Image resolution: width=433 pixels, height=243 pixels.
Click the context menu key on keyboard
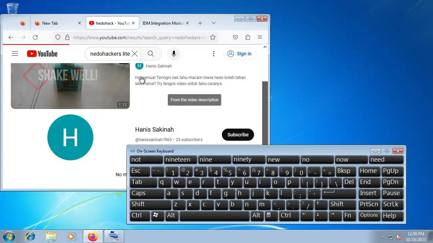click(271, 216)
